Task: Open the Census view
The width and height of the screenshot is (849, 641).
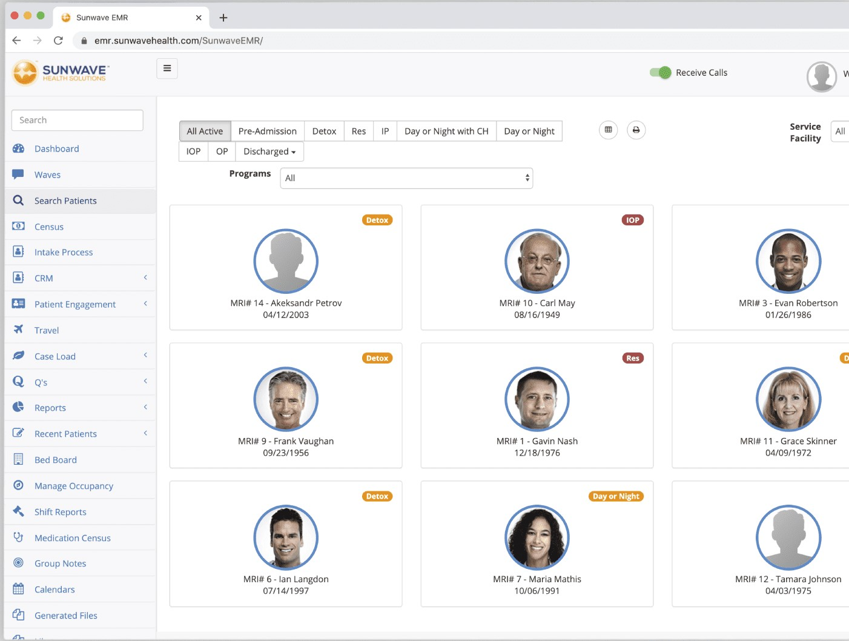Action: point(50,227)
